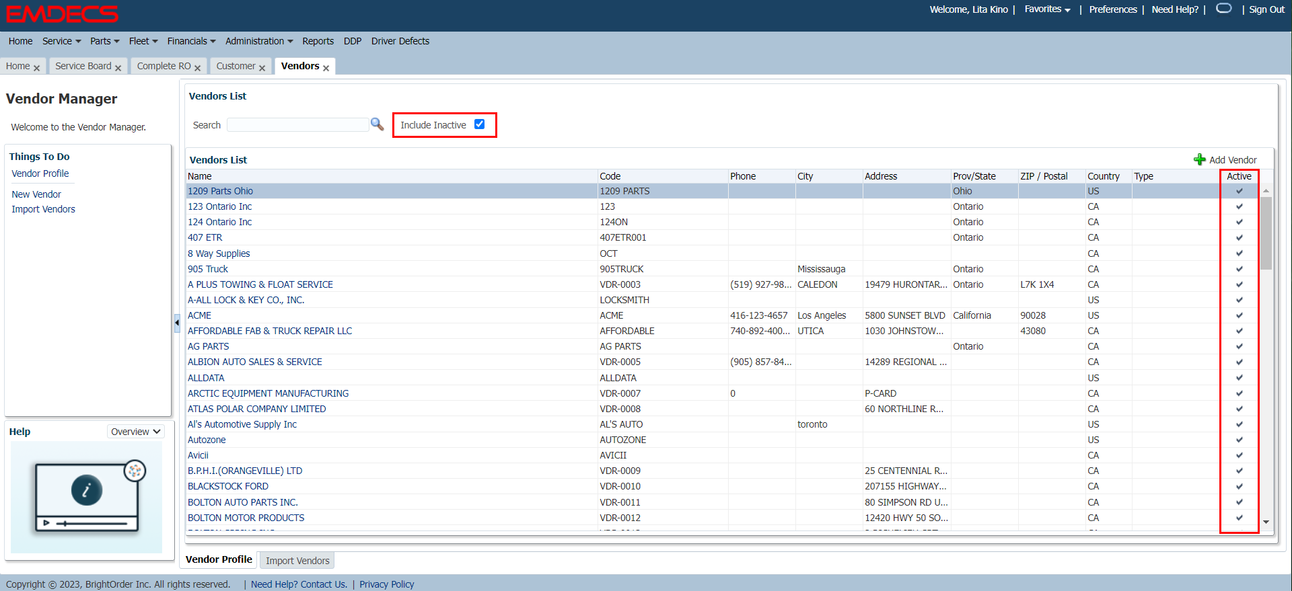Open vendor ALBION AUTO SALES & SERVICE

click(255, 362)
